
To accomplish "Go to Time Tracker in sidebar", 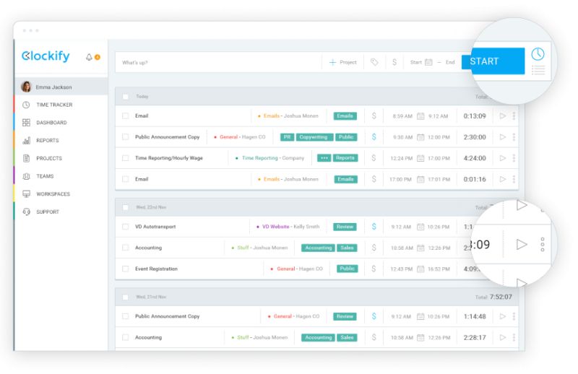I will pos(54,105).
